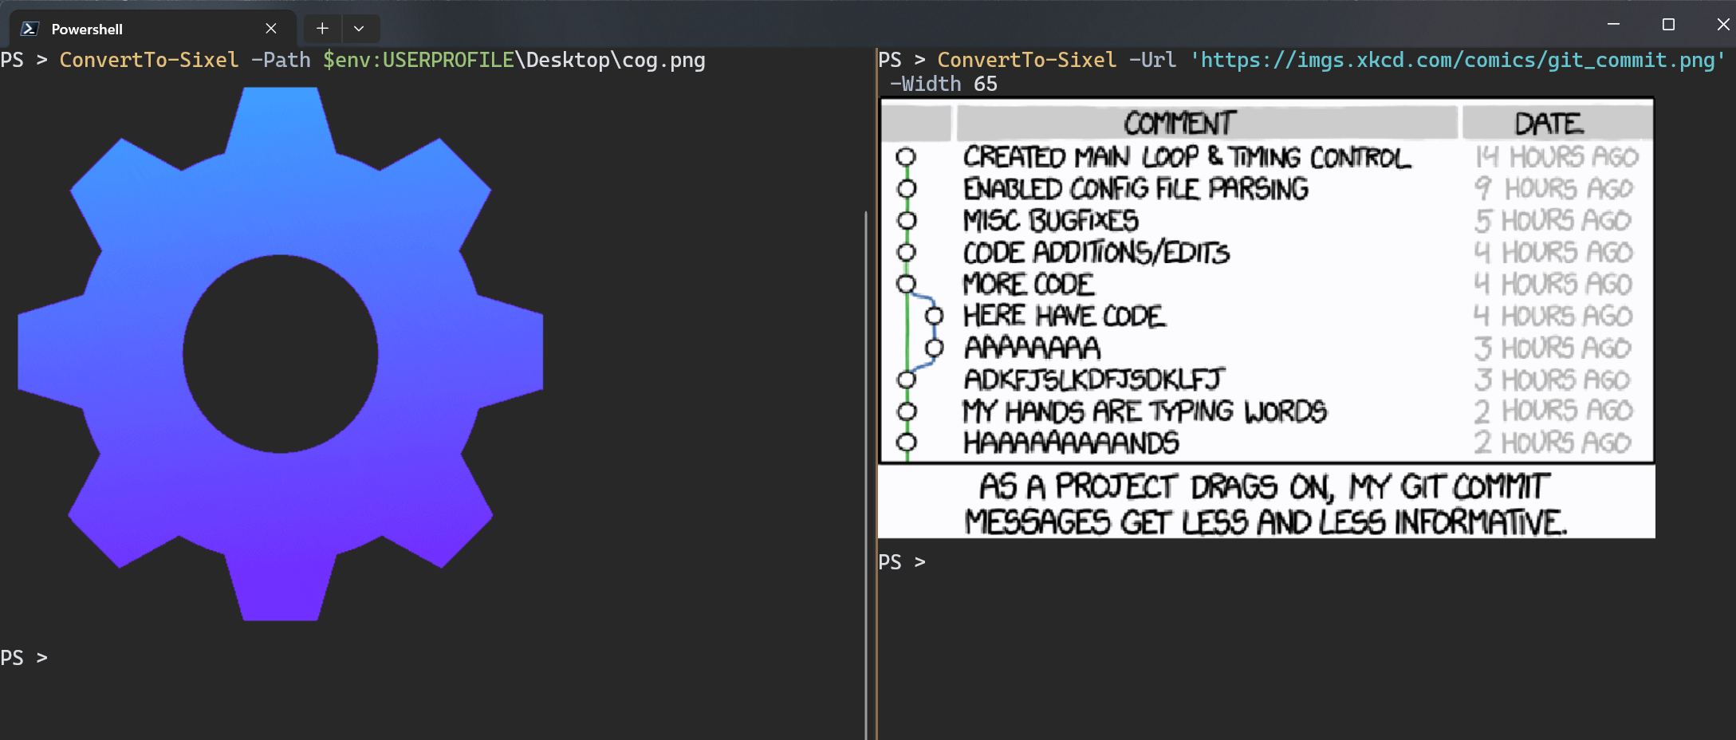
Task: Click the $env:USERPROFILE variable text
Action: 419,60
